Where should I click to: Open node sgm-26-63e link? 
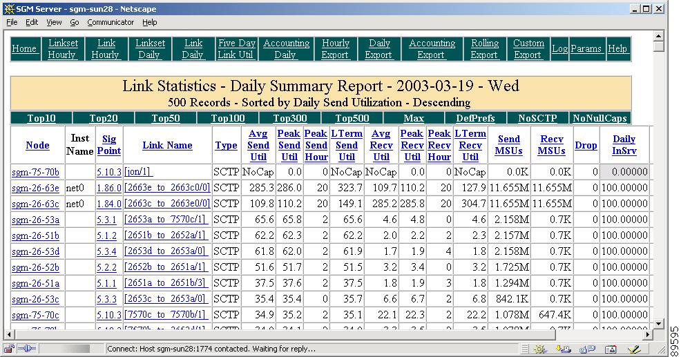pyautogui.click(x=35, y=188)
